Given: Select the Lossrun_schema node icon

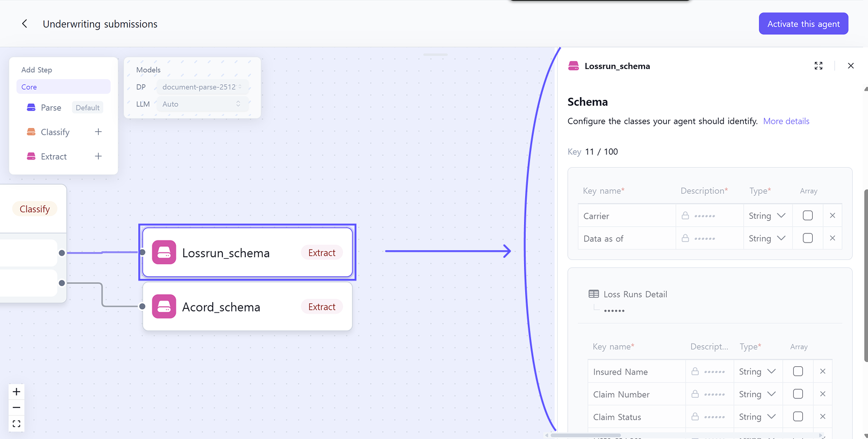Looking at the screenshot, I should pos(164,252).
